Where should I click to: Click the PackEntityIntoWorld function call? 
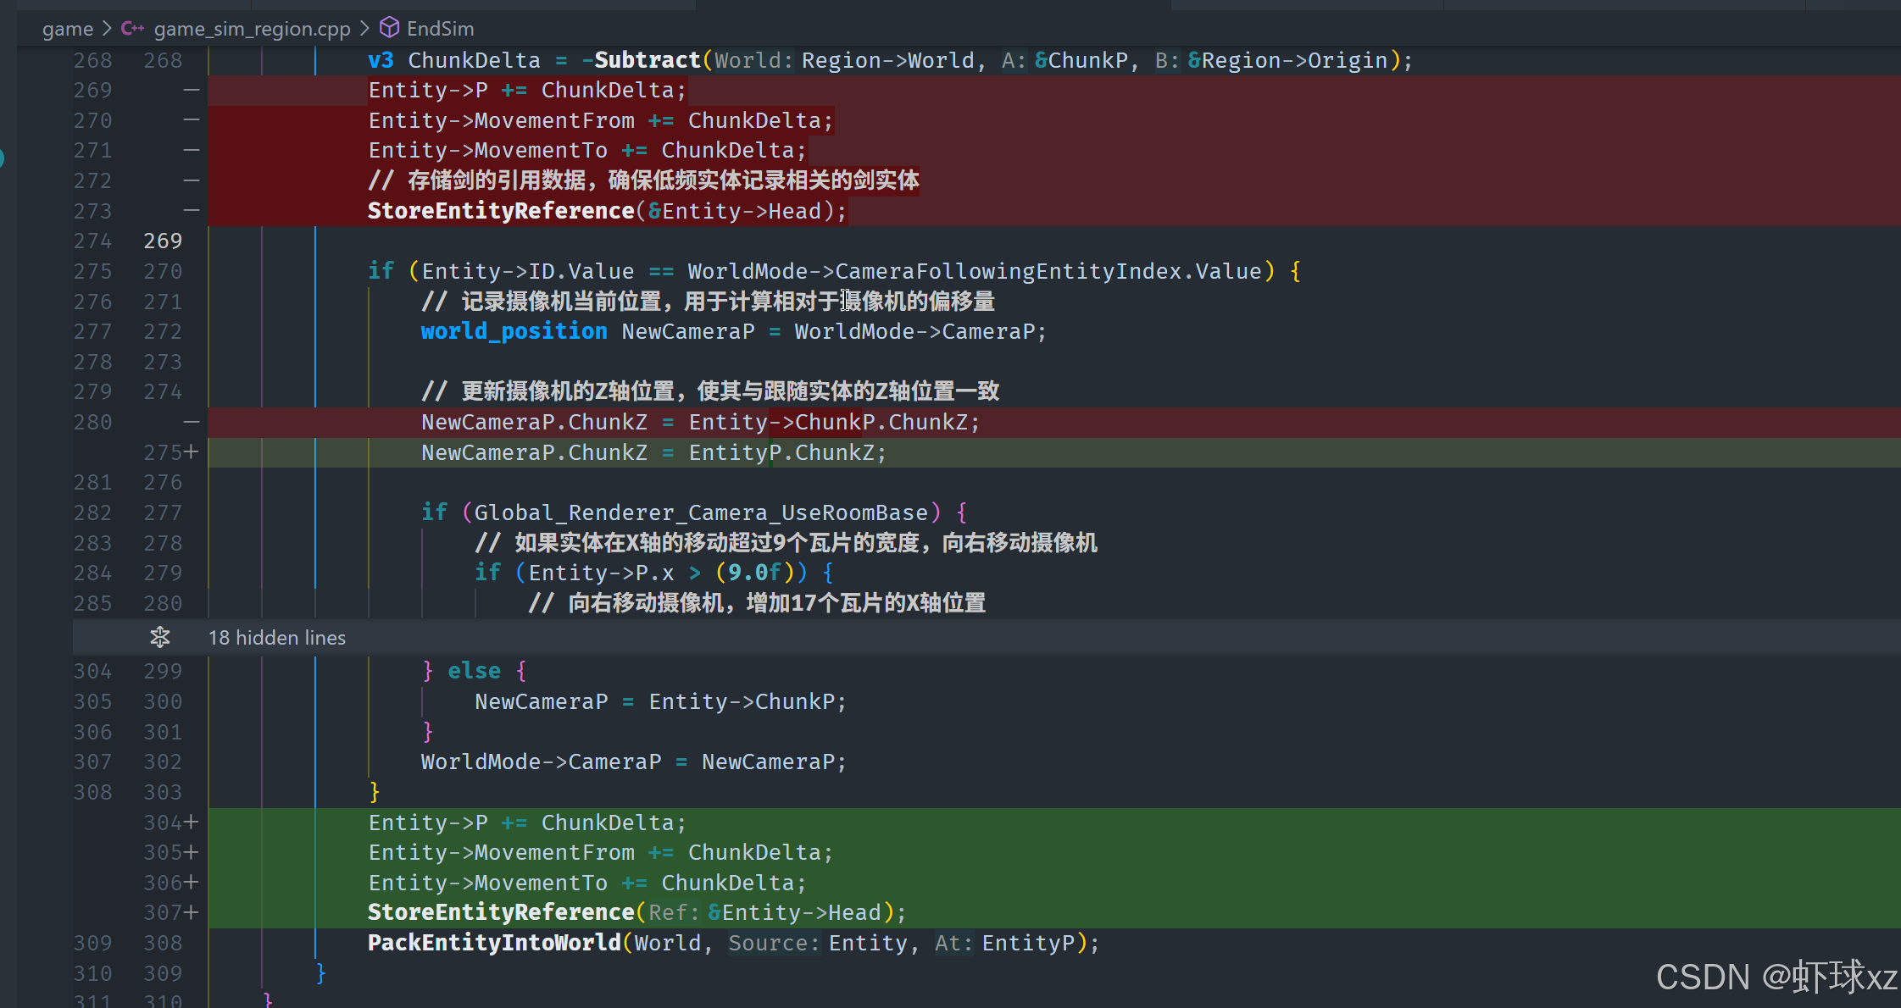pyautogui.click(x=494, y=943)
